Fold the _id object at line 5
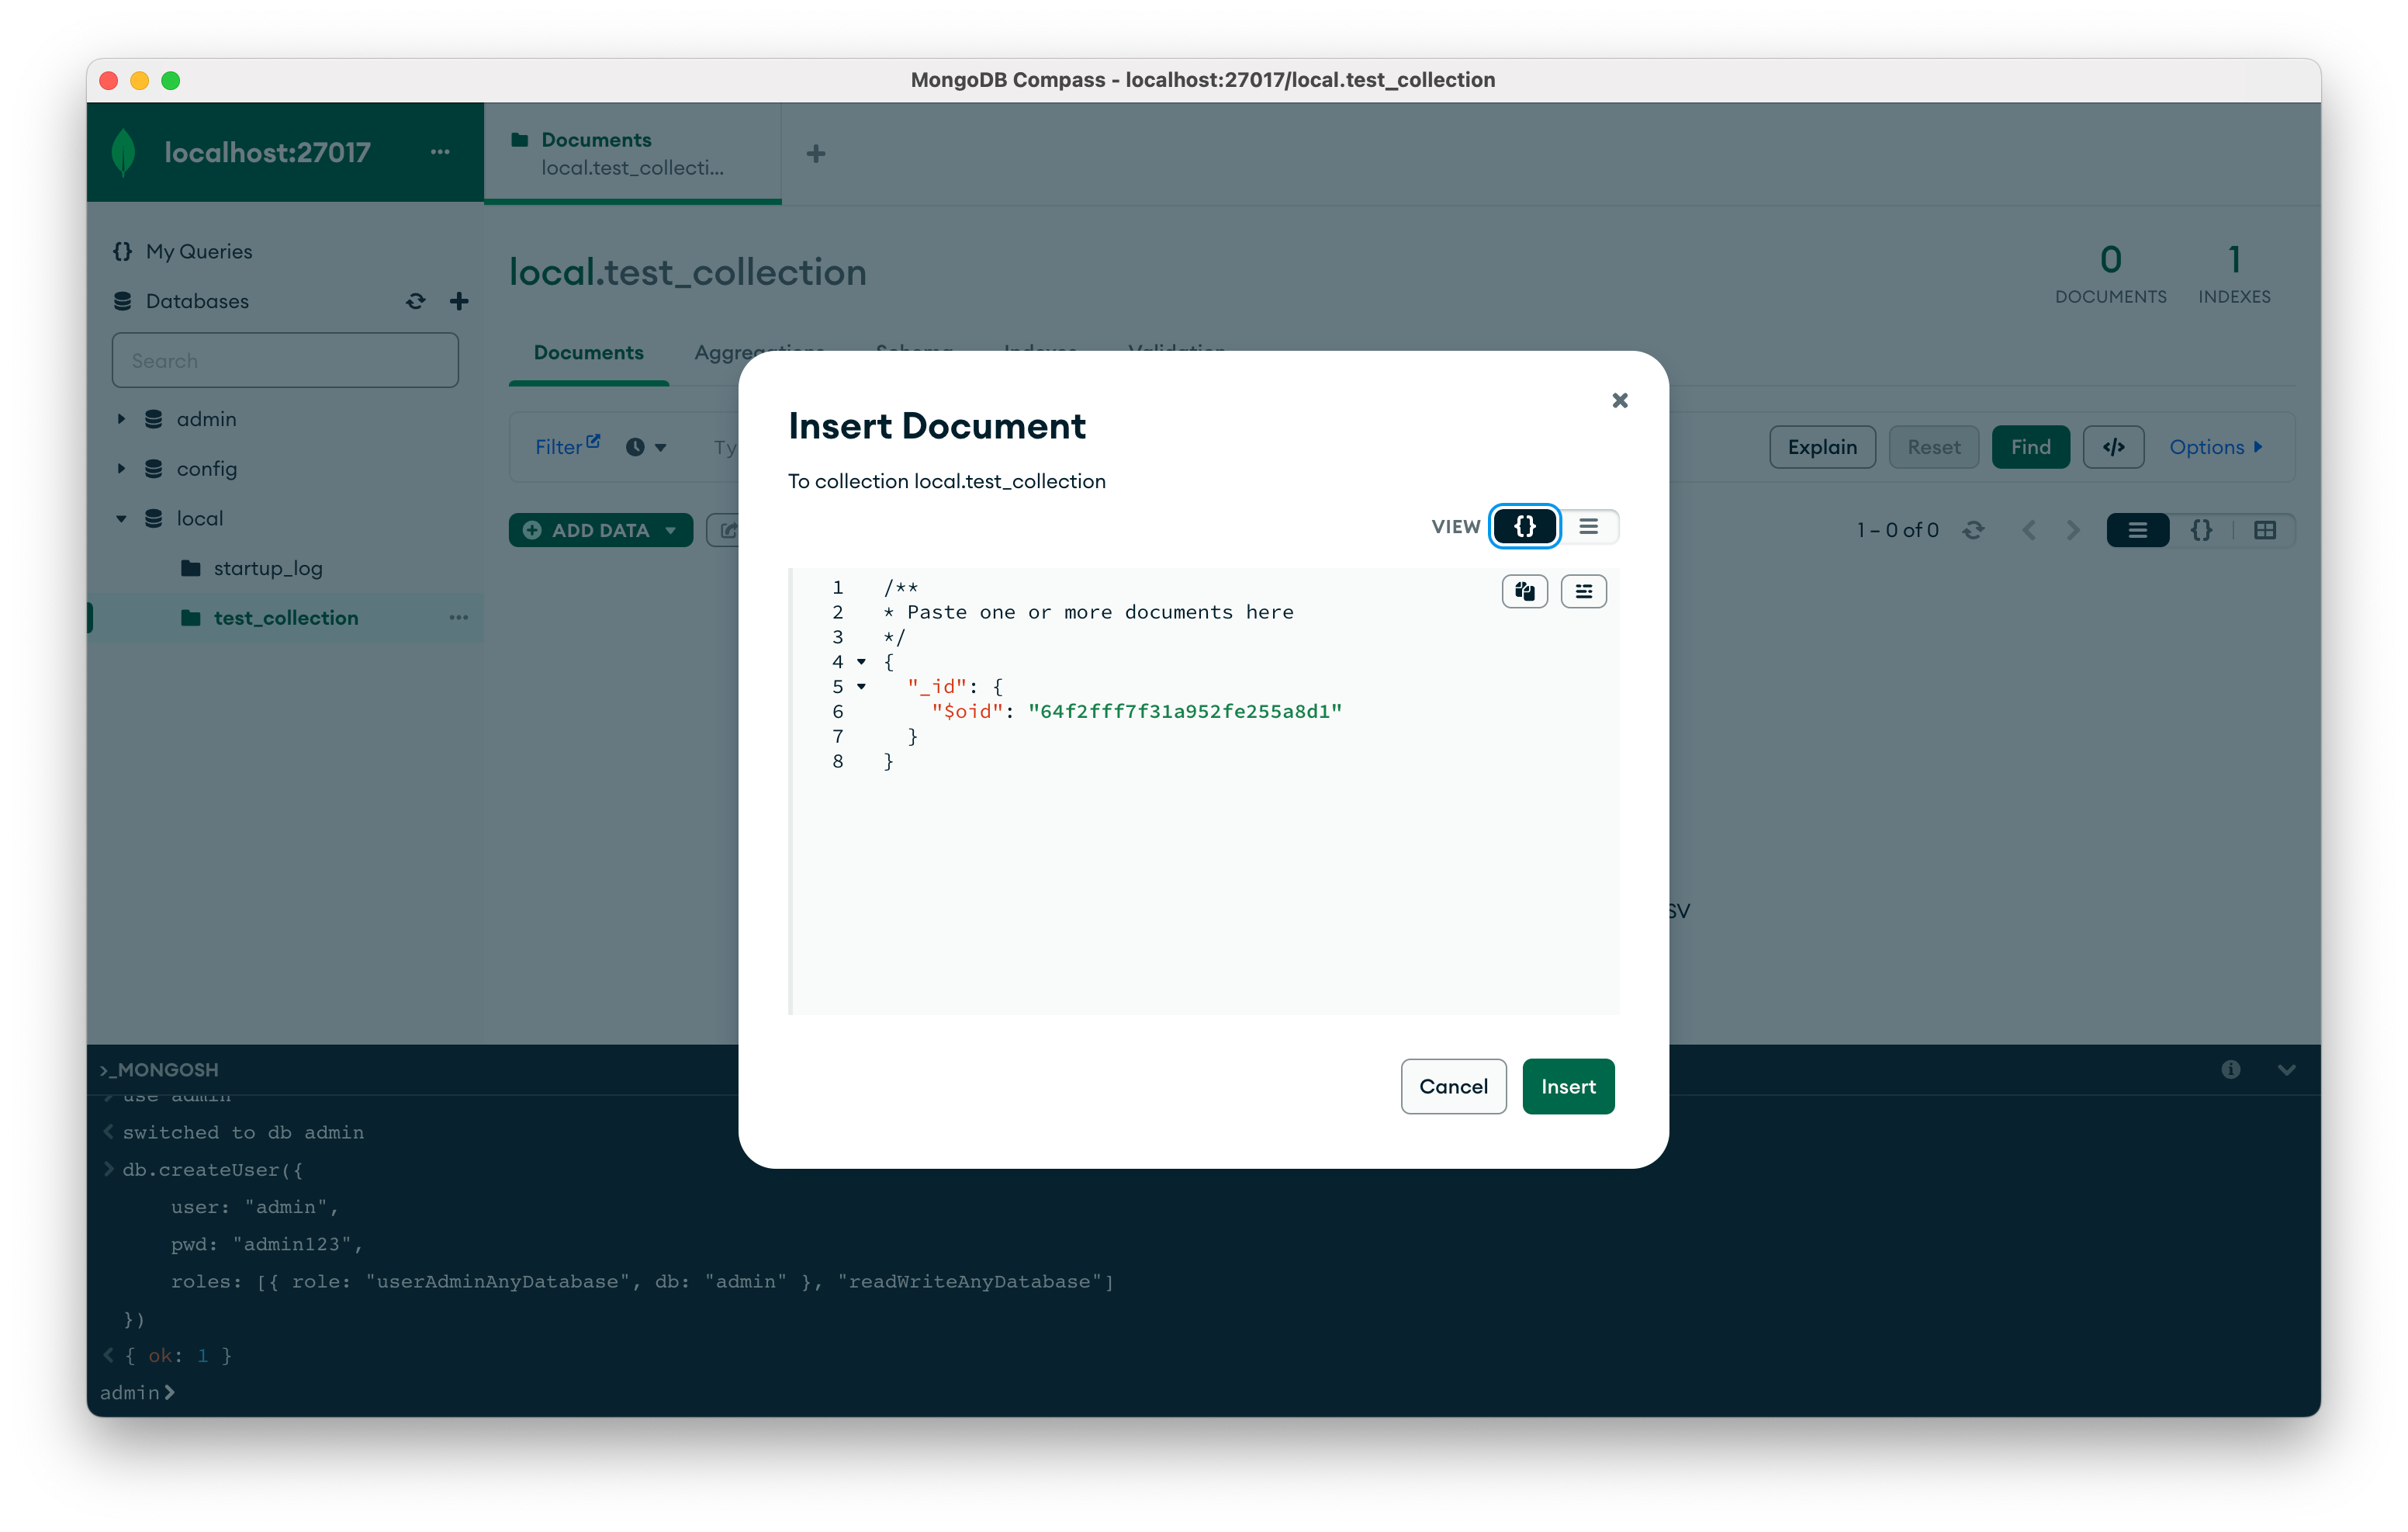 [x=861, y=686]
